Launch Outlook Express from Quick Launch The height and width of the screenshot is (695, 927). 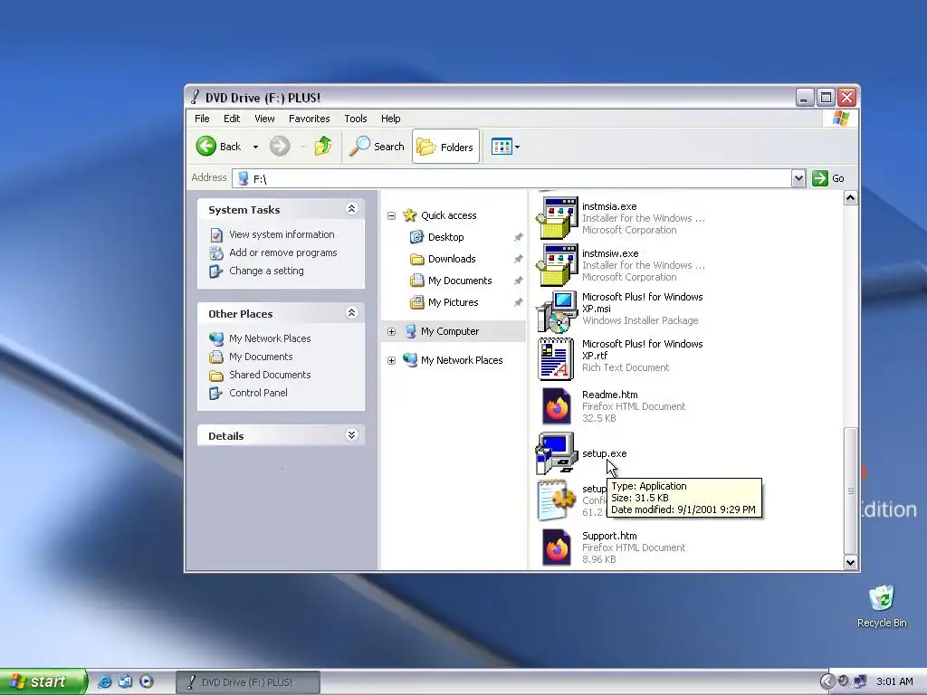(x=125, y=681)
